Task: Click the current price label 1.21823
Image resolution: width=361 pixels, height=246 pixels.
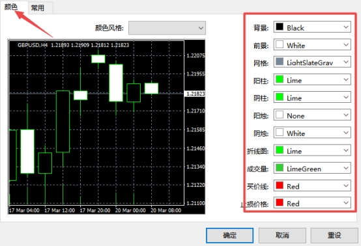Action: (x=195, y=94)
